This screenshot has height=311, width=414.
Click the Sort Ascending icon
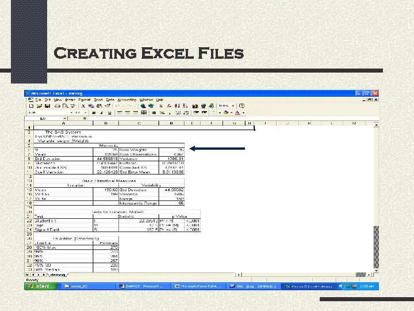click(x=177, y=106)
